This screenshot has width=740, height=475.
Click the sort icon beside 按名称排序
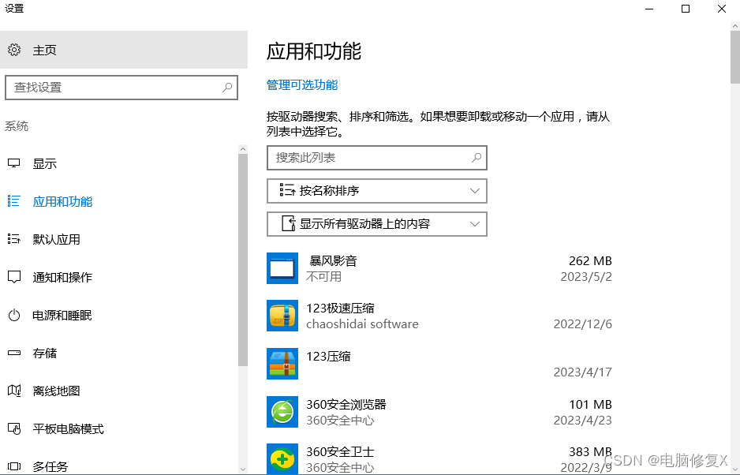coord(287,190)
